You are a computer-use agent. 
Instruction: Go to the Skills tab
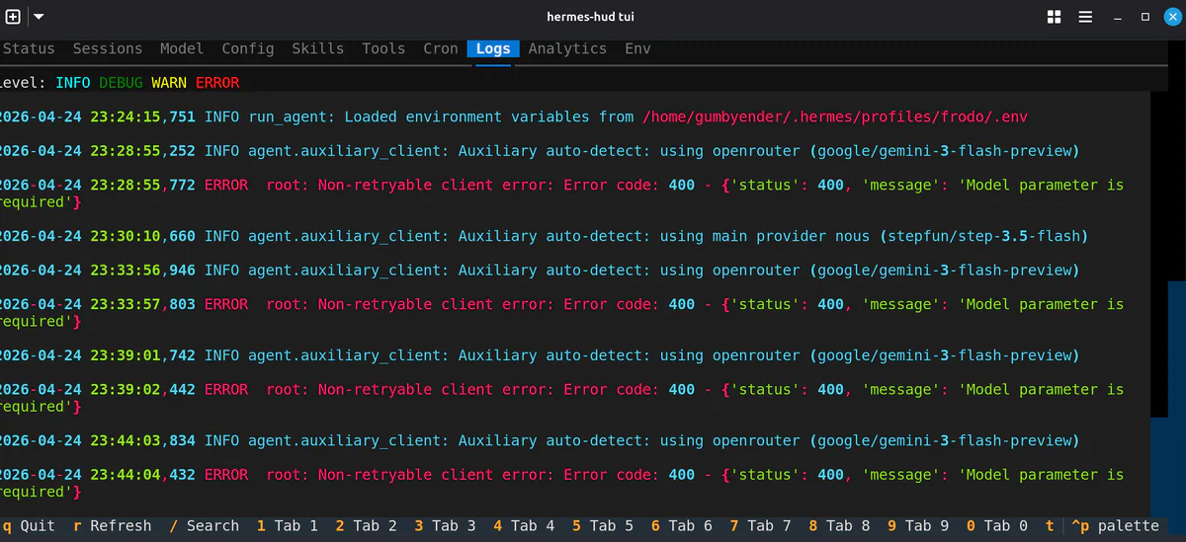[318, 48]
